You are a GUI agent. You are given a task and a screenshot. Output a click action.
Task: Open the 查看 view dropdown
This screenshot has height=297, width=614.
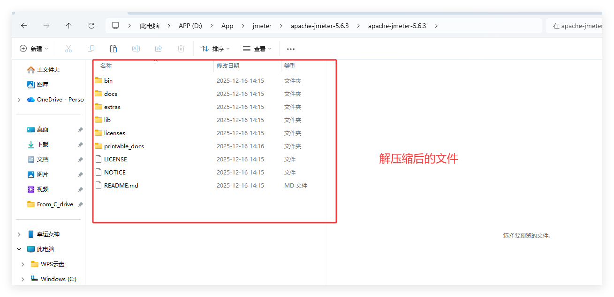click(x=257, y=49)
